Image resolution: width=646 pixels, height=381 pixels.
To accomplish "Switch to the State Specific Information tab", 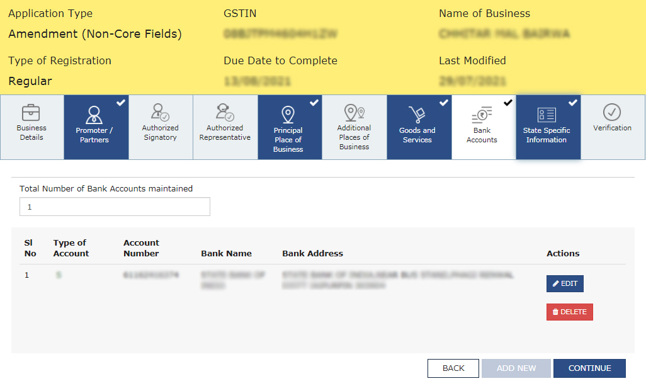I will point(547,135).
